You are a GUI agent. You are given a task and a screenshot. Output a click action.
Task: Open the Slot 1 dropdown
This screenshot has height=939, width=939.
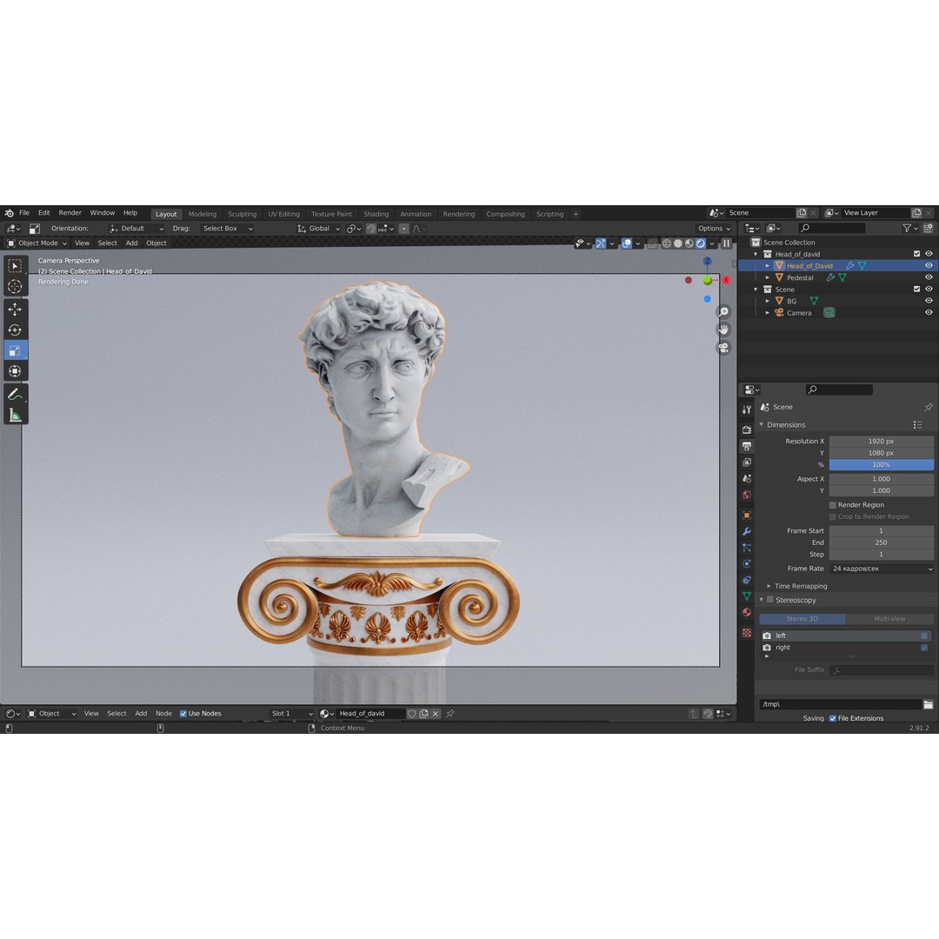point(291,714)
